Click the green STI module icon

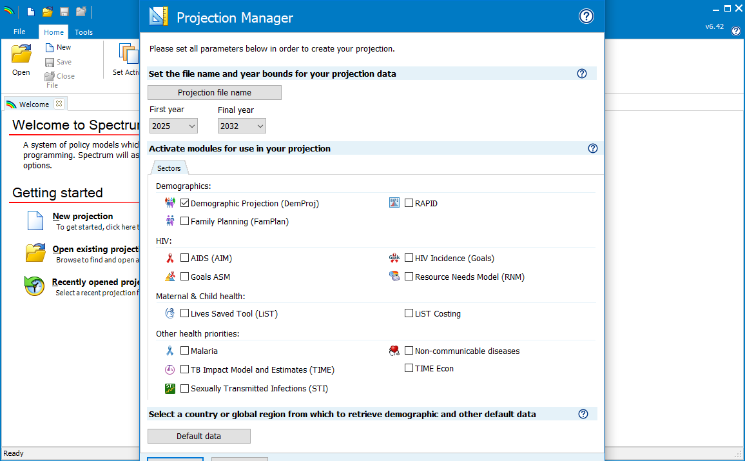coord(169,388)
